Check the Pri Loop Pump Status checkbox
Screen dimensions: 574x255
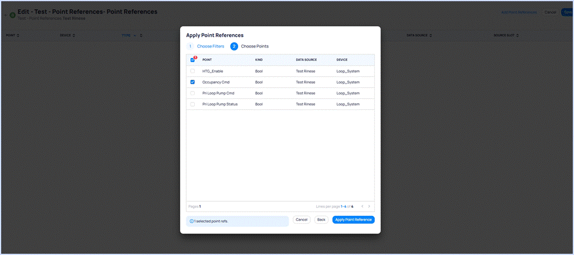[193, 104]
